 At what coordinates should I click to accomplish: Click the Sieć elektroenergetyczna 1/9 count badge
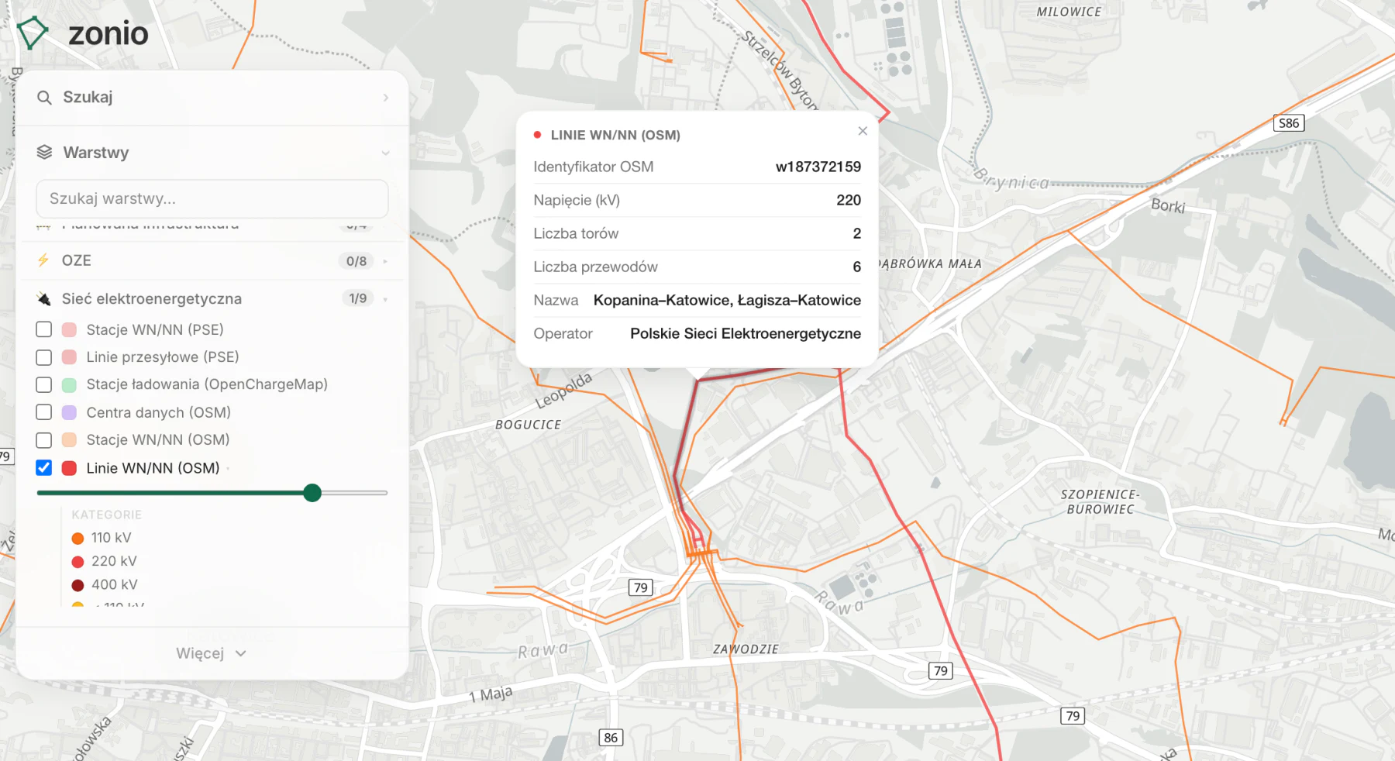[357, 298]
